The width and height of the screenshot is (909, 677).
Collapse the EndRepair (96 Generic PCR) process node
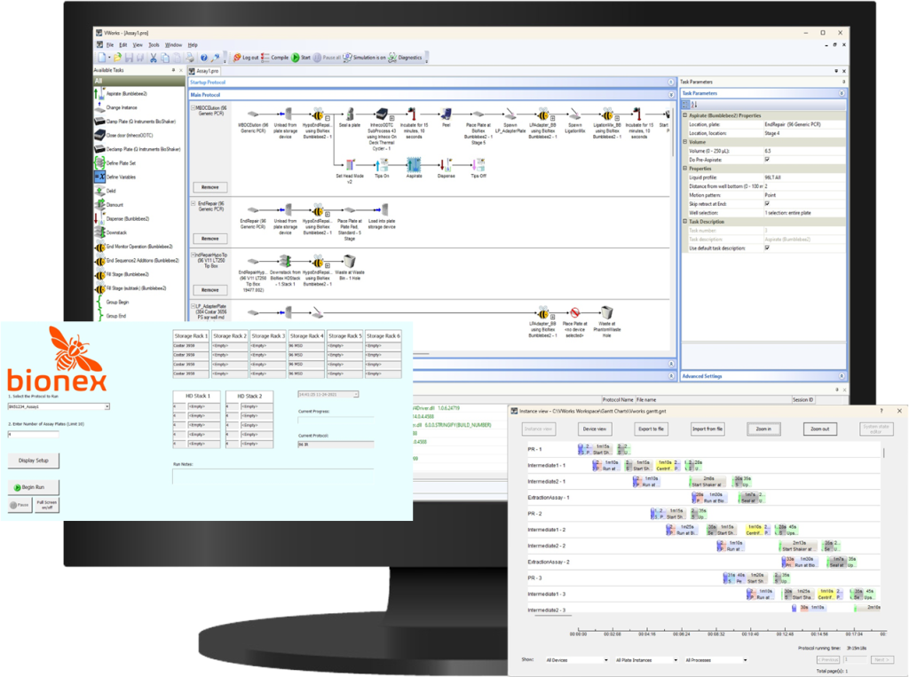(x=193, y=203)
